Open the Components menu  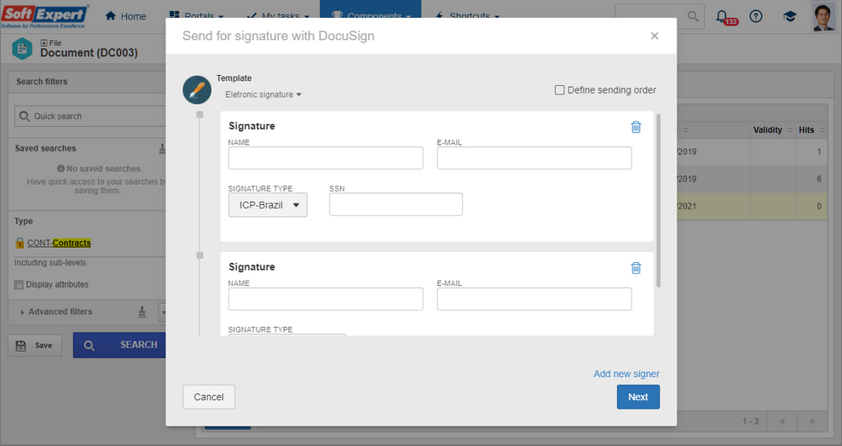point(371,15)
